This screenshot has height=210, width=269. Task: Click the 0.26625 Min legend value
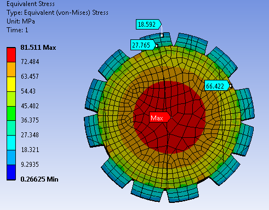pyautogui.click(x=39, y=179)
